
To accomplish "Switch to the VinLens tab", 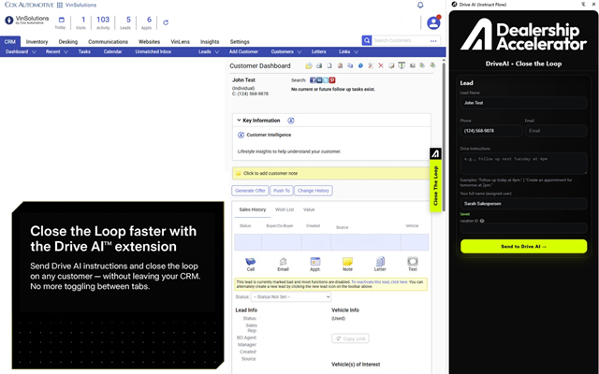I will (x=180, y=41).
